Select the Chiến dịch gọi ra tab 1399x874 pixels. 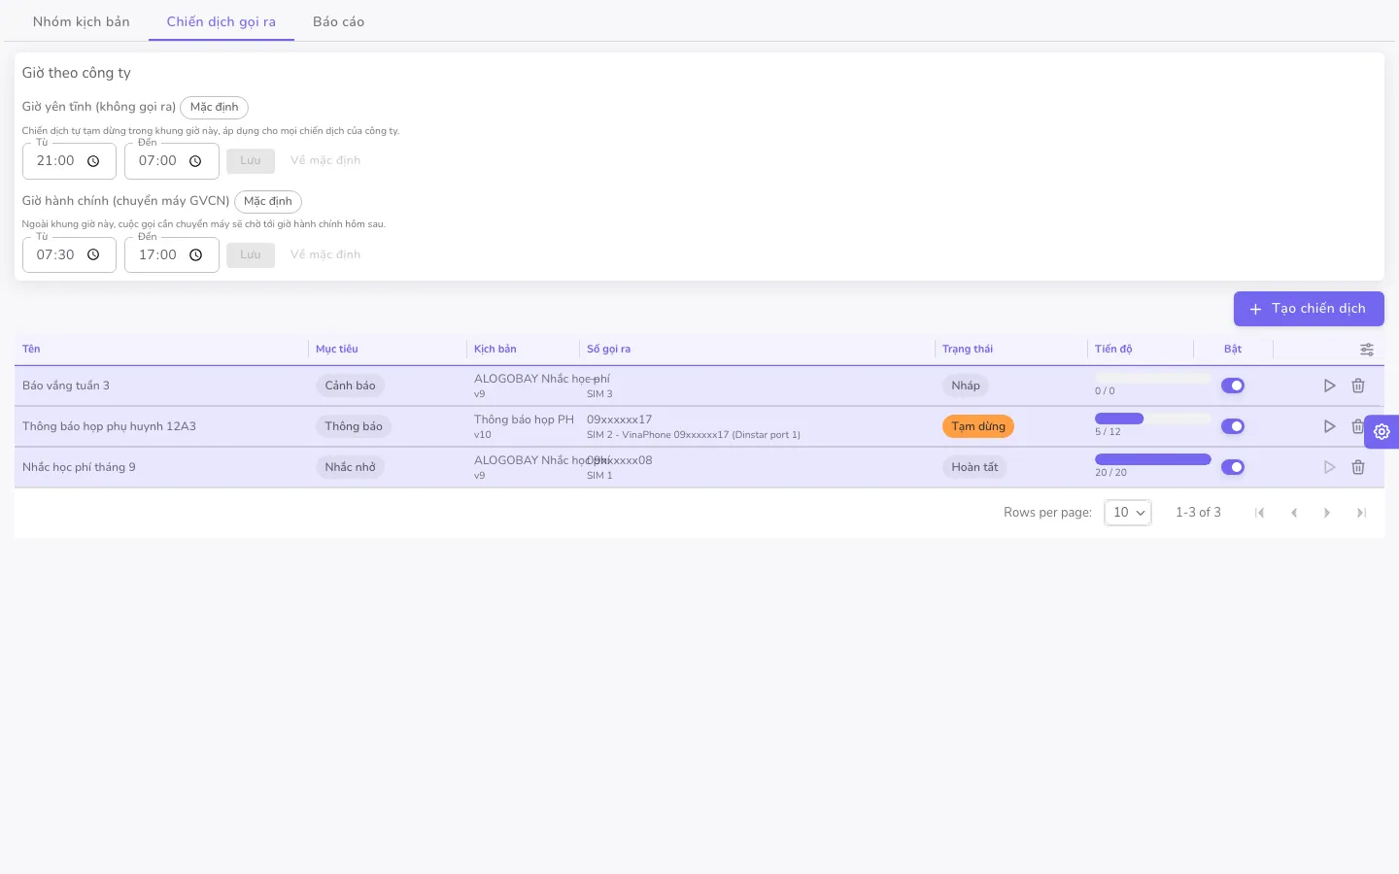click(x=222, y=21)
